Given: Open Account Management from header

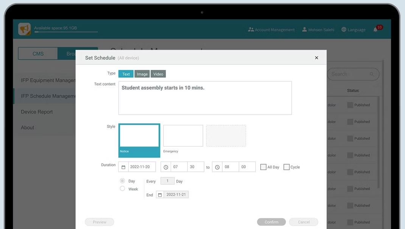Looking at the screenshot, I should tap(271, 30).
